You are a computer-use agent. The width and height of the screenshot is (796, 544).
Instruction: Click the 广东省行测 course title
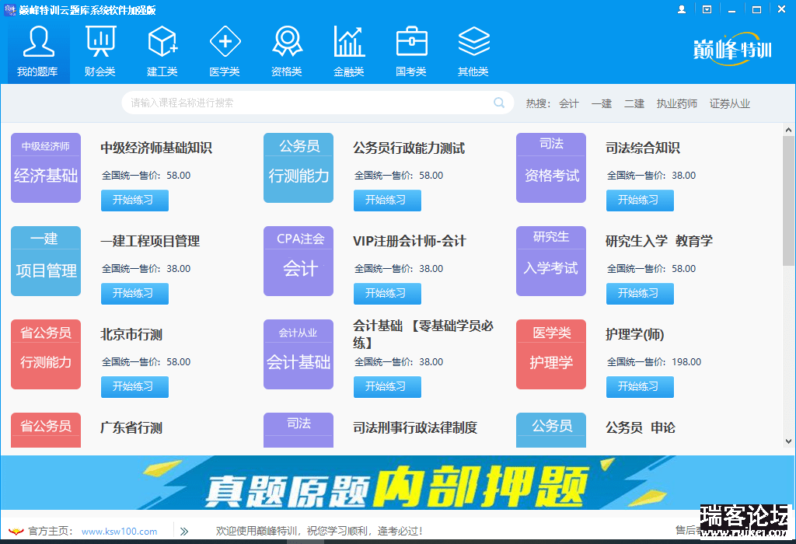click(x=131, y=427)
